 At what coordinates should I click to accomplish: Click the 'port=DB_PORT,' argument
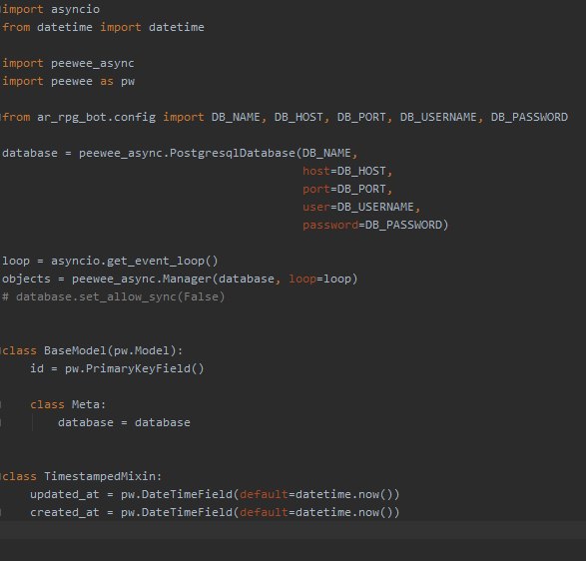[347, 189]
